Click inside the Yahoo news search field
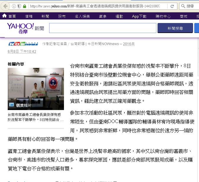The image size is (199, 182). pyautogui.click(x=103, y=28)
